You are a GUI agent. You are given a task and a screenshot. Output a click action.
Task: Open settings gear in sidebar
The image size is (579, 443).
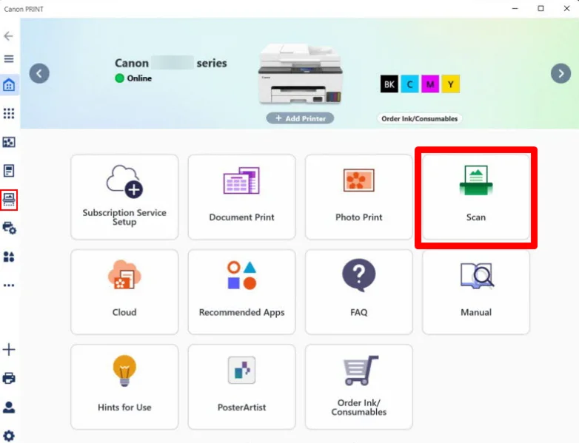(9, 436)
